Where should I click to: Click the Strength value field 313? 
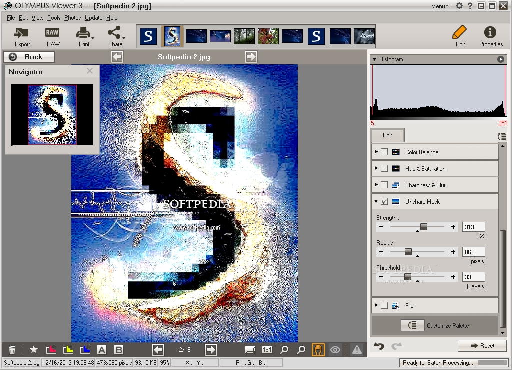point(474,227)
